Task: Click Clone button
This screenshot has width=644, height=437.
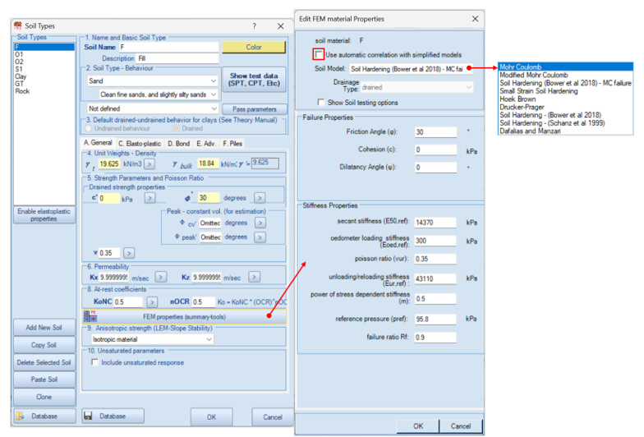Action: tap(44, 397)
